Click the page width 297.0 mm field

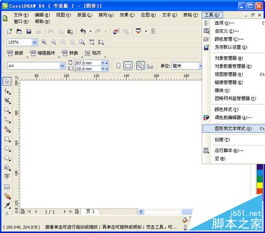click(87, 63)
